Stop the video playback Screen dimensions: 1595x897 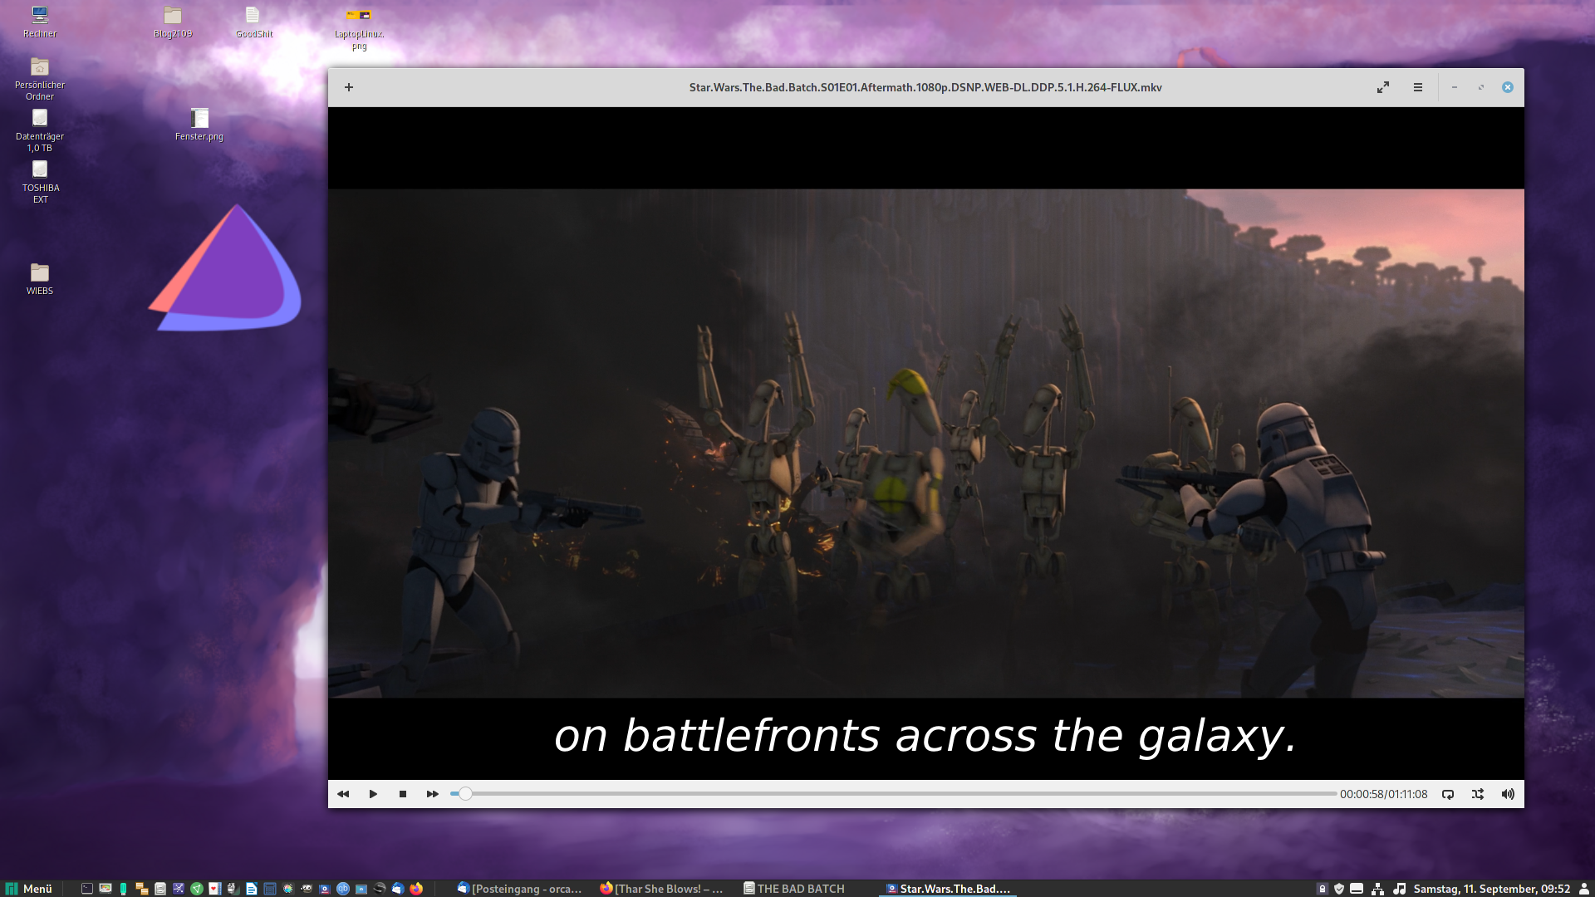tap(403, 794)
